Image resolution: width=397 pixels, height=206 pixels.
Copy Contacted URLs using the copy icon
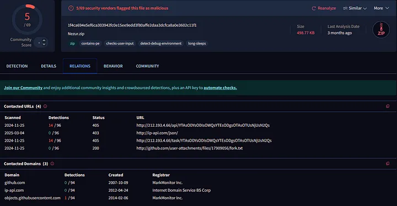point(388,106)
